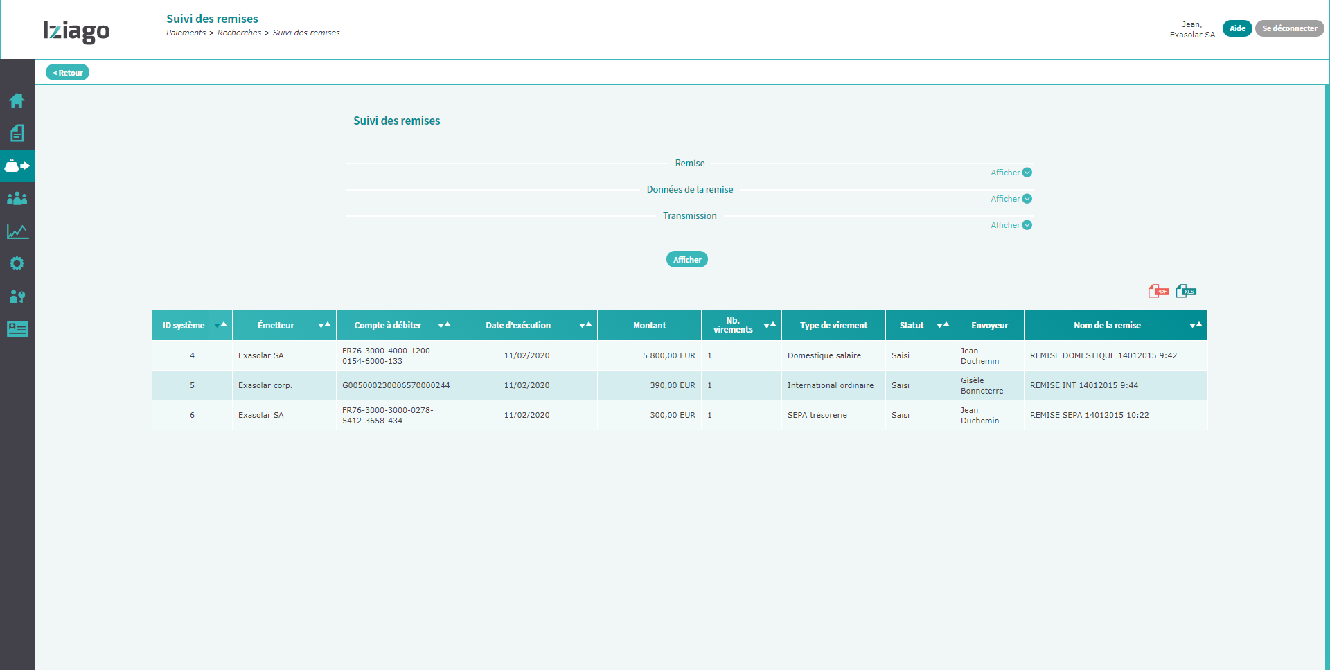Go to Paiements in the breadcrumb
This screenshot has height=670, width=1330.
pos(186,33)
